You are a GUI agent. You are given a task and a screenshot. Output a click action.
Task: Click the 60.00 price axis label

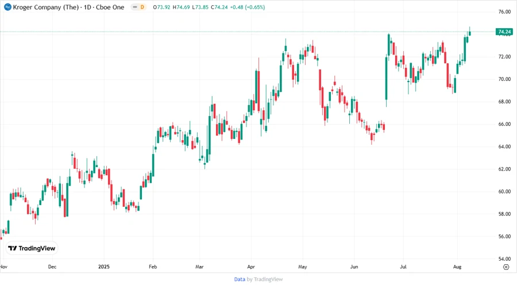504,191
